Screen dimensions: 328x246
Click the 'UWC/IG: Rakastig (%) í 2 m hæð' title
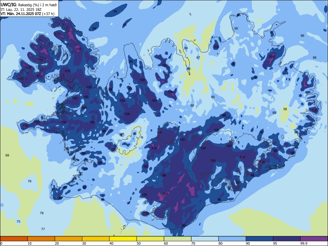point(29,5)
